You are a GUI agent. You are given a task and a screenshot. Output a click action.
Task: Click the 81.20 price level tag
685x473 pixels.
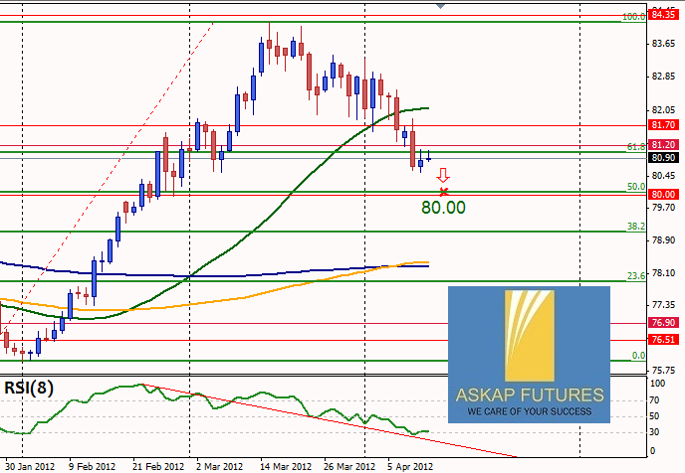[x=662, y=144]
